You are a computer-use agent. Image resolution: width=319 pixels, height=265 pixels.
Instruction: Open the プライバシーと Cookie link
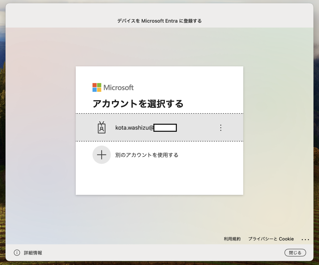click(x=271, y=239)
